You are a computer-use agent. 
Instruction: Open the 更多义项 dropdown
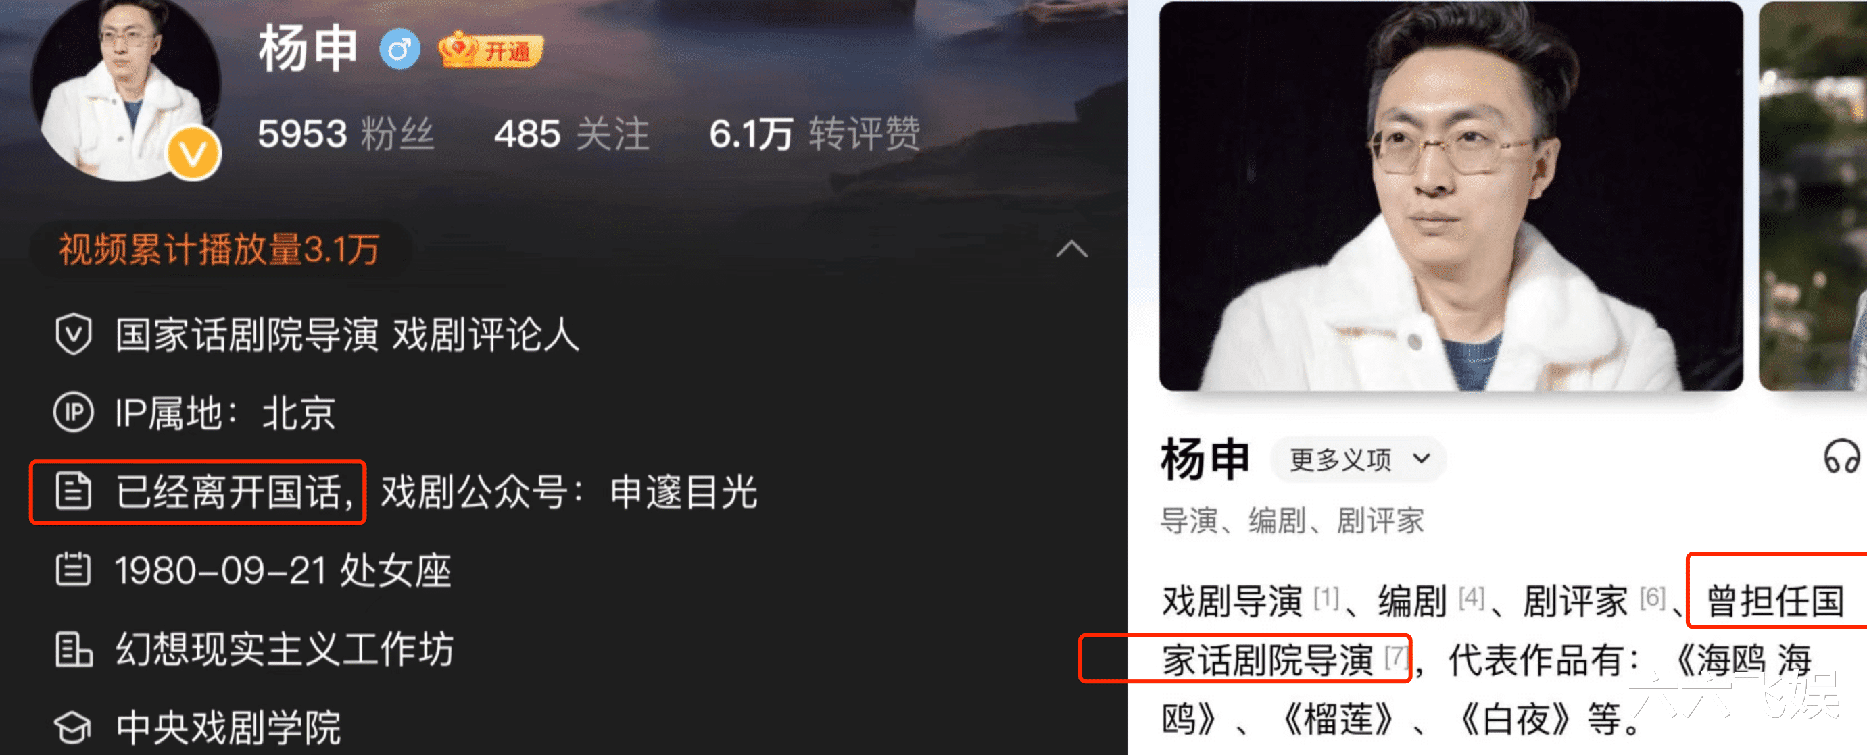[1358, 459]
